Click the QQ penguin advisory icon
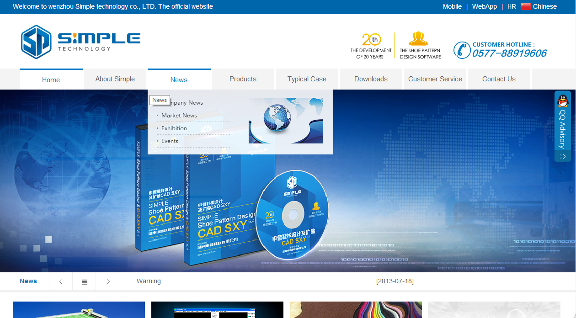This screenshot has height=318, width=576. click(563, 101)
